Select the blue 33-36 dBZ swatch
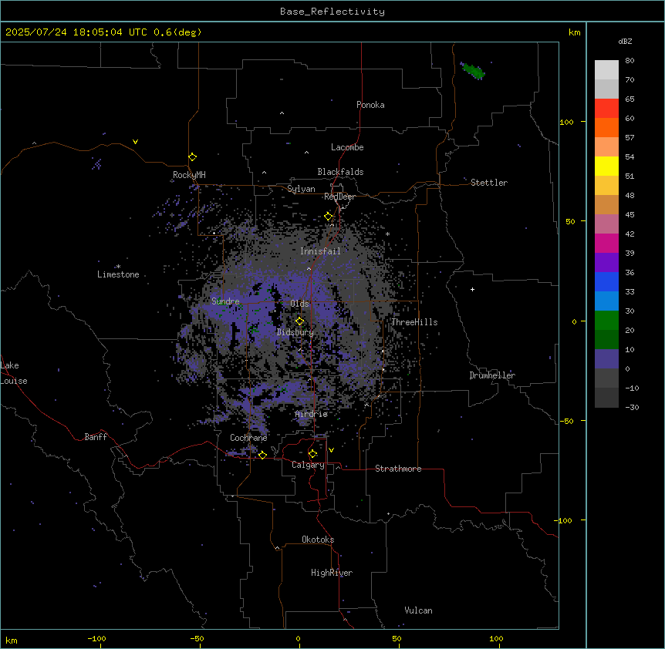This screenshot has width=665, height=649. pos(606,281)
